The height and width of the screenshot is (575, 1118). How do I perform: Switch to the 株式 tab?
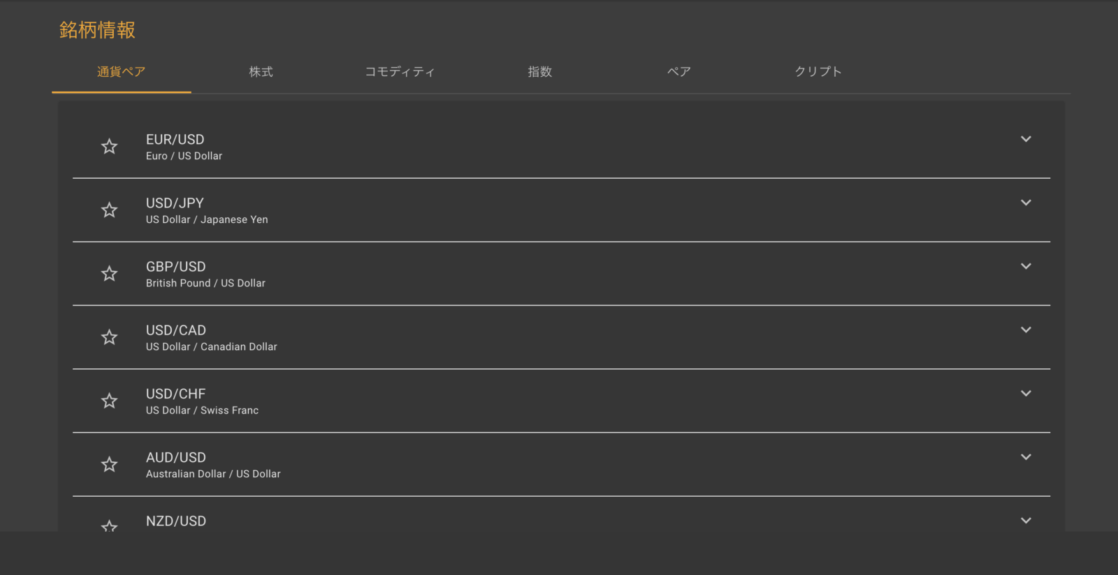pyautogui.click(x=261, y=72)
